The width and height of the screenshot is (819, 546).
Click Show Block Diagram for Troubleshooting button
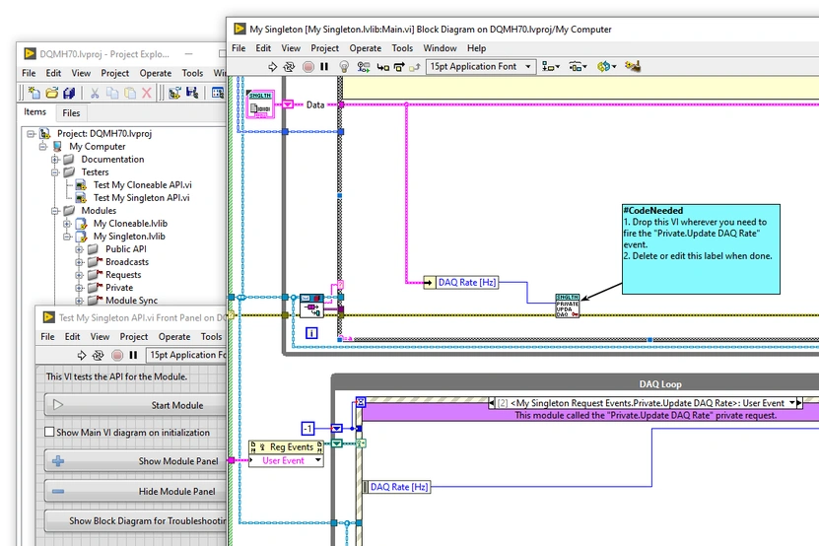click(137, 521)
